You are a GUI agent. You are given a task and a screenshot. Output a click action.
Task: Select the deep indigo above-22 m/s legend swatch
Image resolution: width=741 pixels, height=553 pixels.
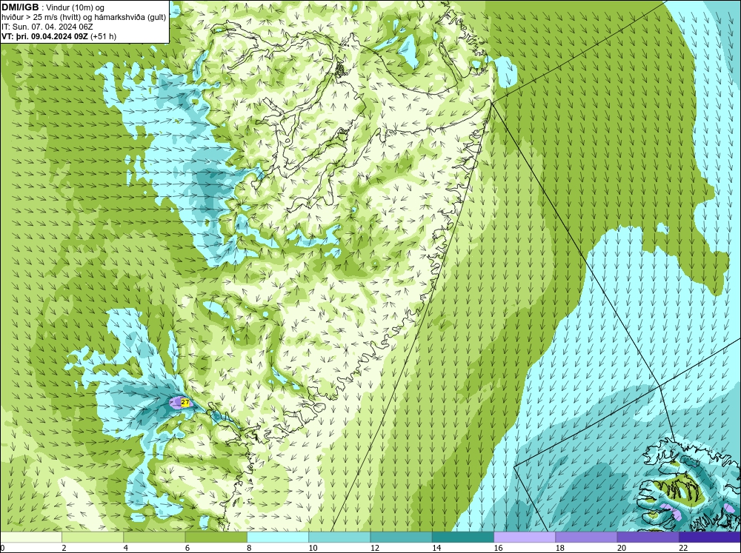coord(710,537)
